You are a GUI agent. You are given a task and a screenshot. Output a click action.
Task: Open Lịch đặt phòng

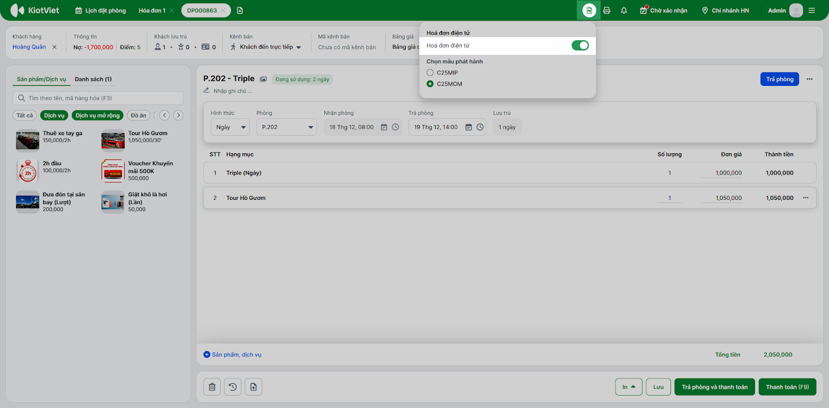(101, 10)
